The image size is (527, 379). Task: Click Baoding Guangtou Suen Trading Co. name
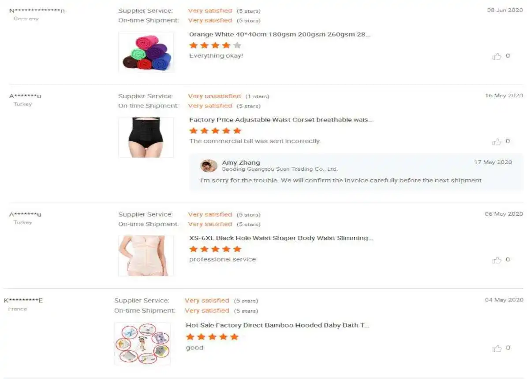pos(280,169)
